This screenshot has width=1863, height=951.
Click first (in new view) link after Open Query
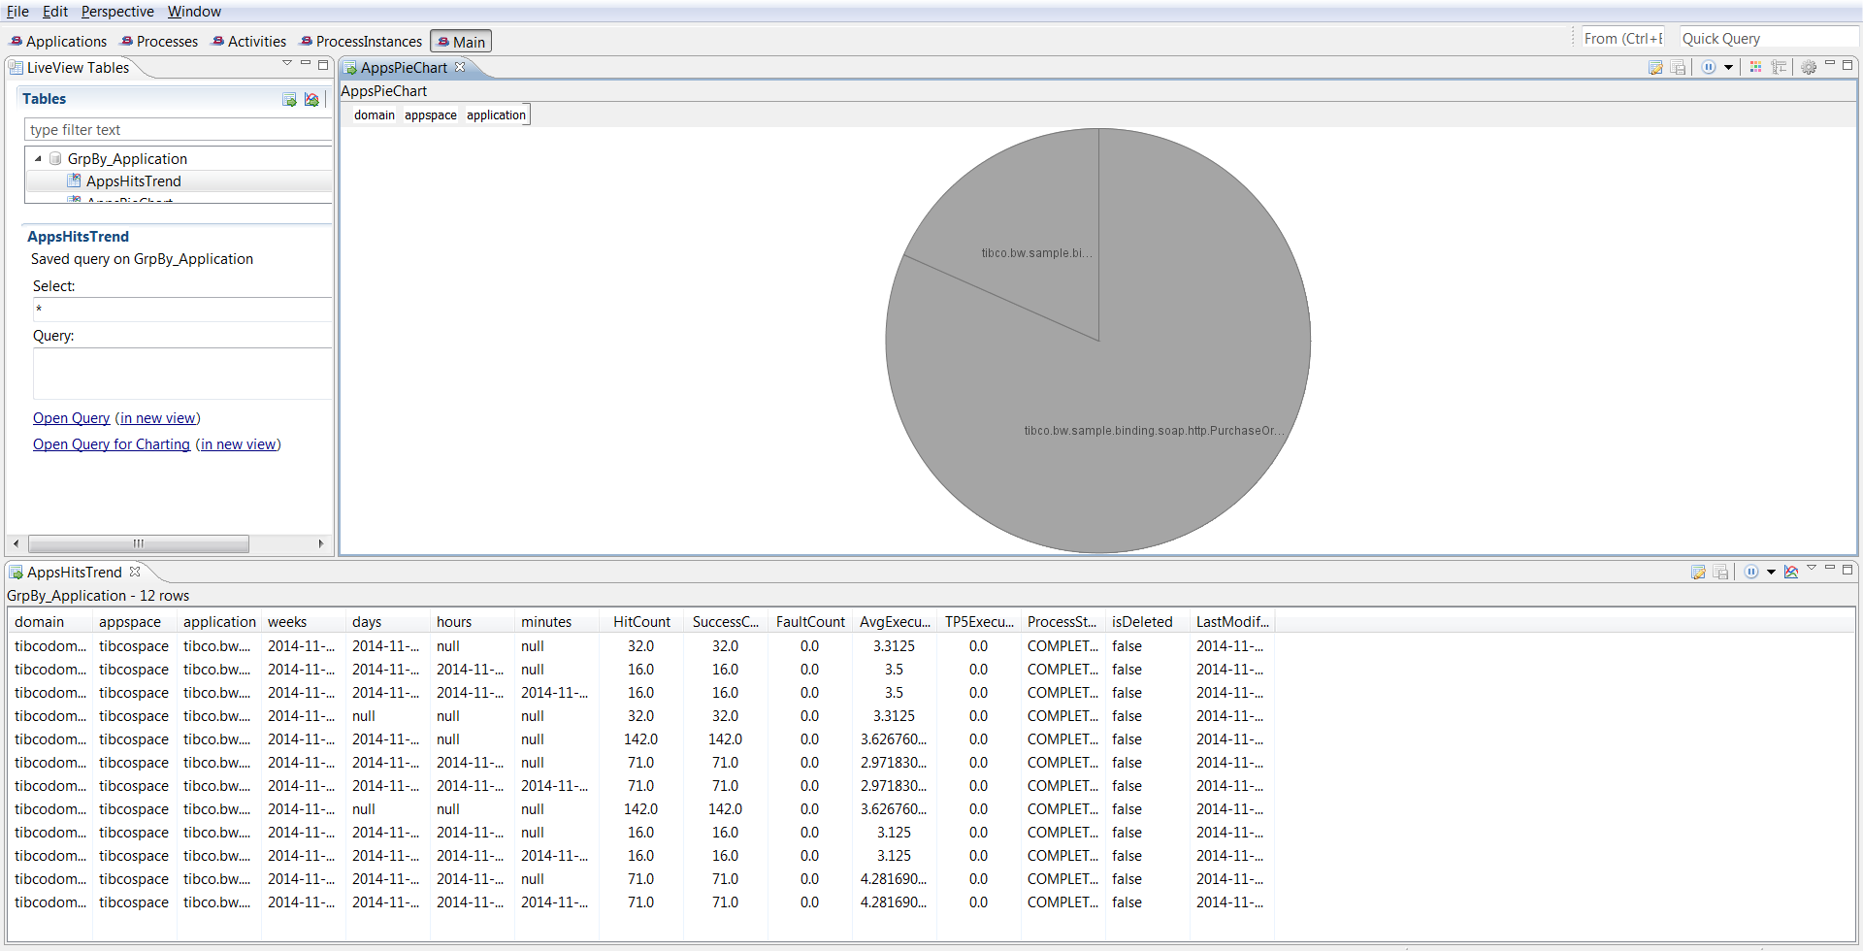157,418
